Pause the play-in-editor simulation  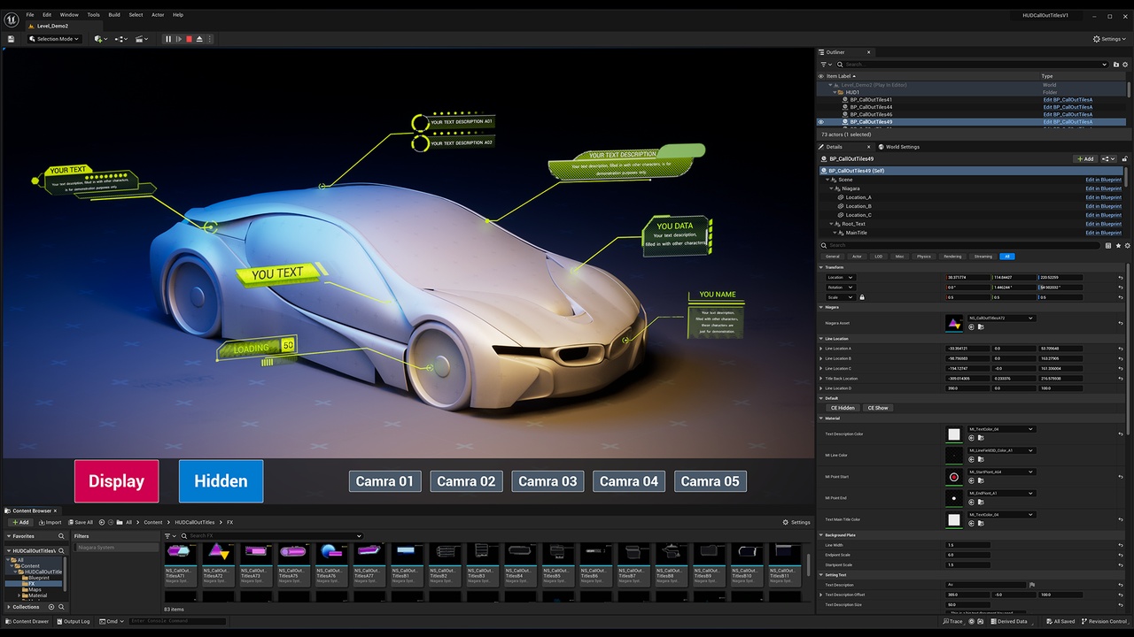pos(168,39)
